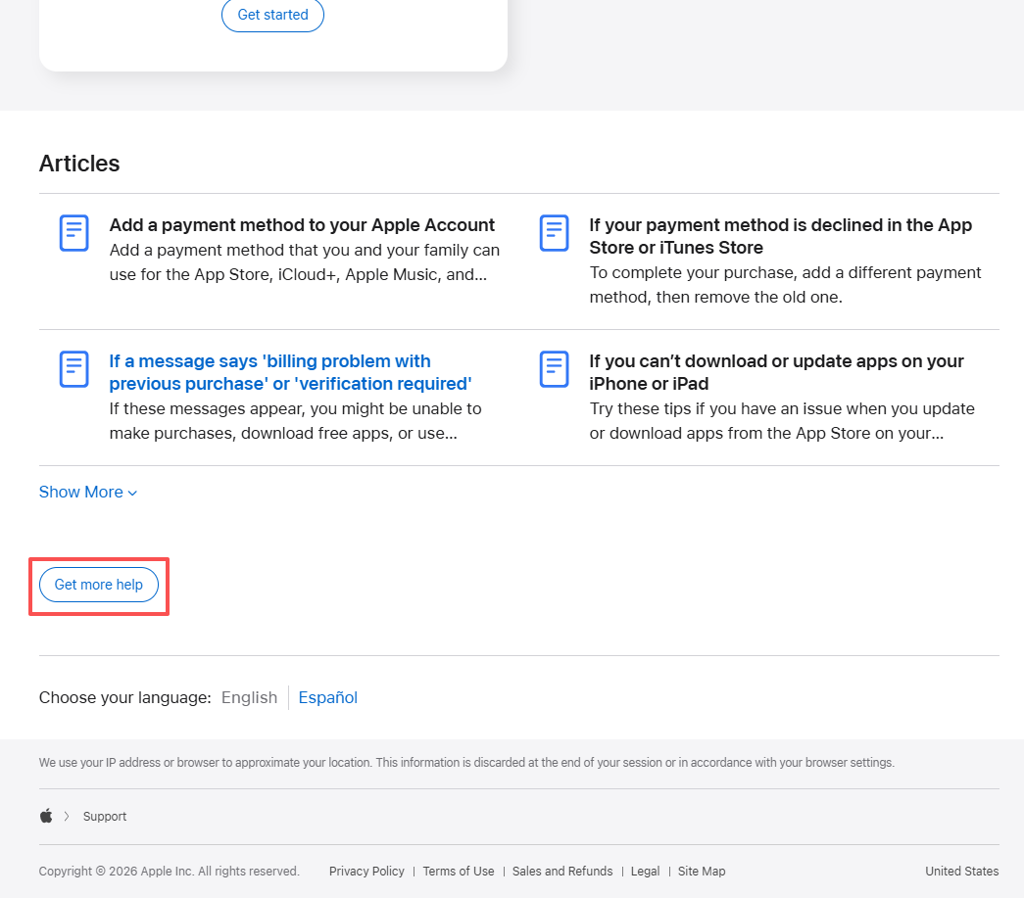Click description 'If these messages appear, you might be unable'
Screen dimensions: 1024x898
295,421
